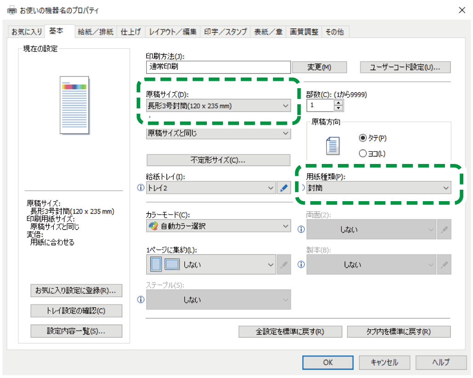473x378 pixels.
Task: Click the info icon beside the 製本 setting
Action: (x=301, y=265)
